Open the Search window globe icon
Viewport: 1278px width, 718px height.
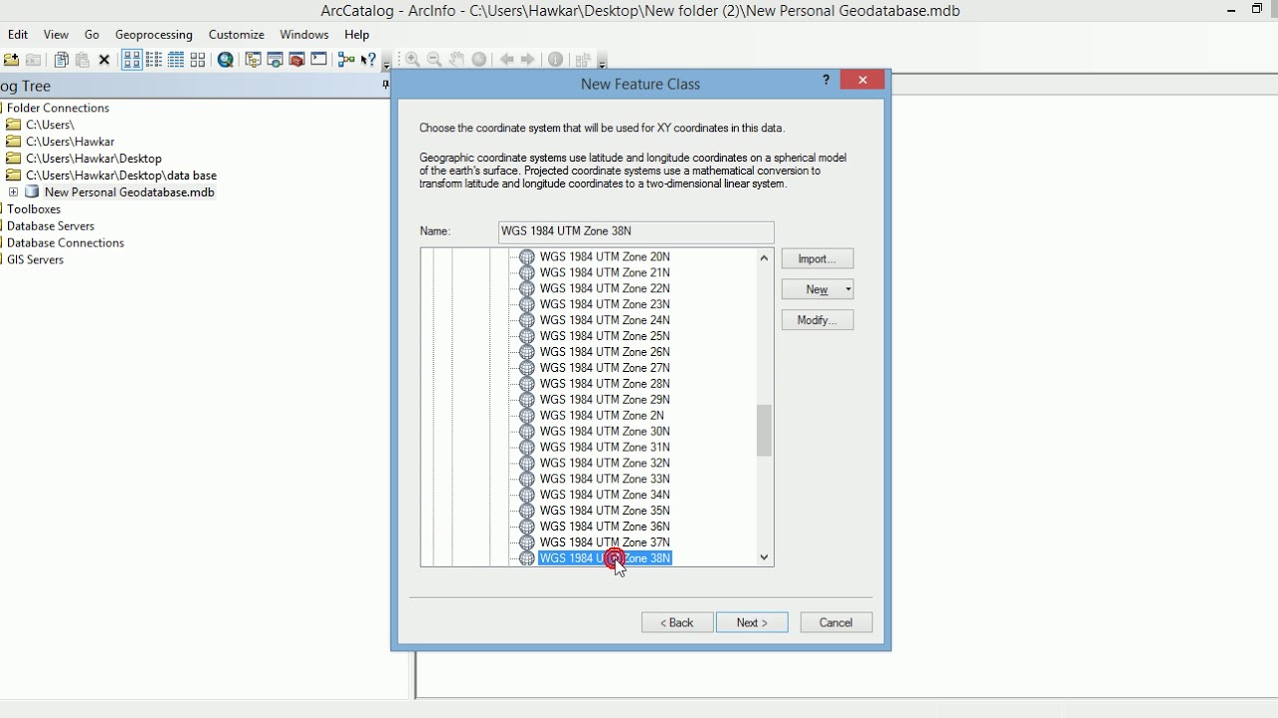coord(226,60)
